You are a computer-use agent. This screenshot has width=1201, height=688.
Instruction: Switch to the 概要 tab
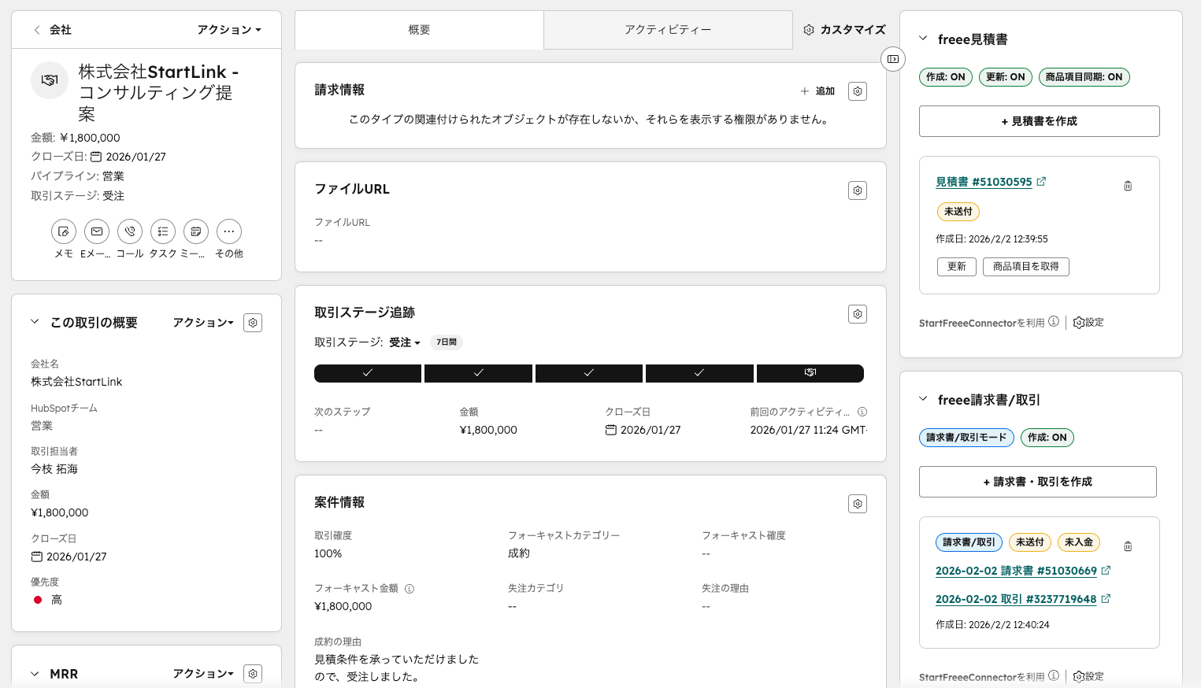tap(419, 30)
